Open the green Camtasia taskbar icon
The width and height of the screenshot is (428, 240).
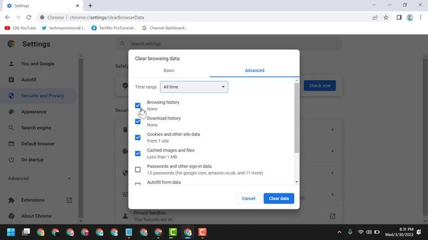[x=173, y=232]
